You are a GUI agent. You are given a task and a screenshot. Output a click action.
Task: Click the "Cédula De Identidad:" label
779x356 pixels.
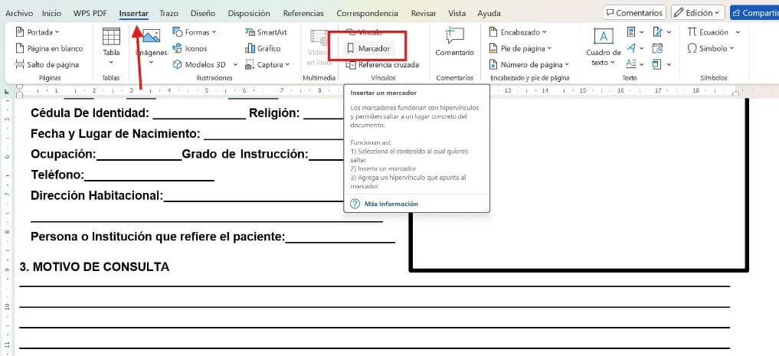(x=90, y=113)
